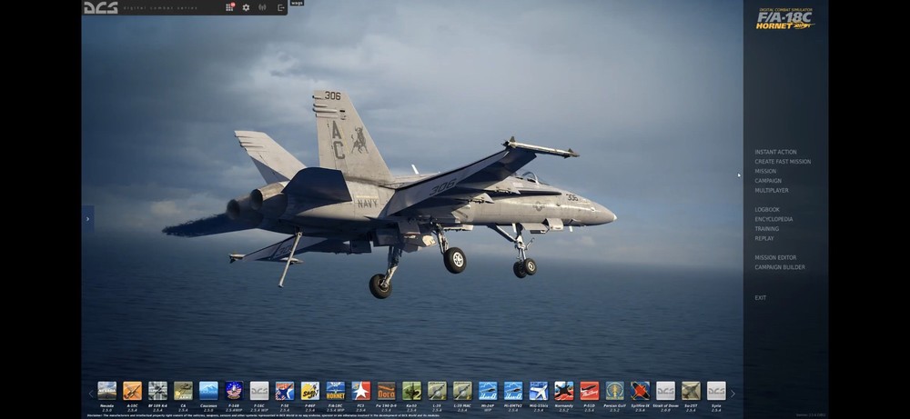This screenshot has height=419, width=910.
Task: Select the Ka-50 module icon
Action: pyautogui.click(x=411, y=391)
